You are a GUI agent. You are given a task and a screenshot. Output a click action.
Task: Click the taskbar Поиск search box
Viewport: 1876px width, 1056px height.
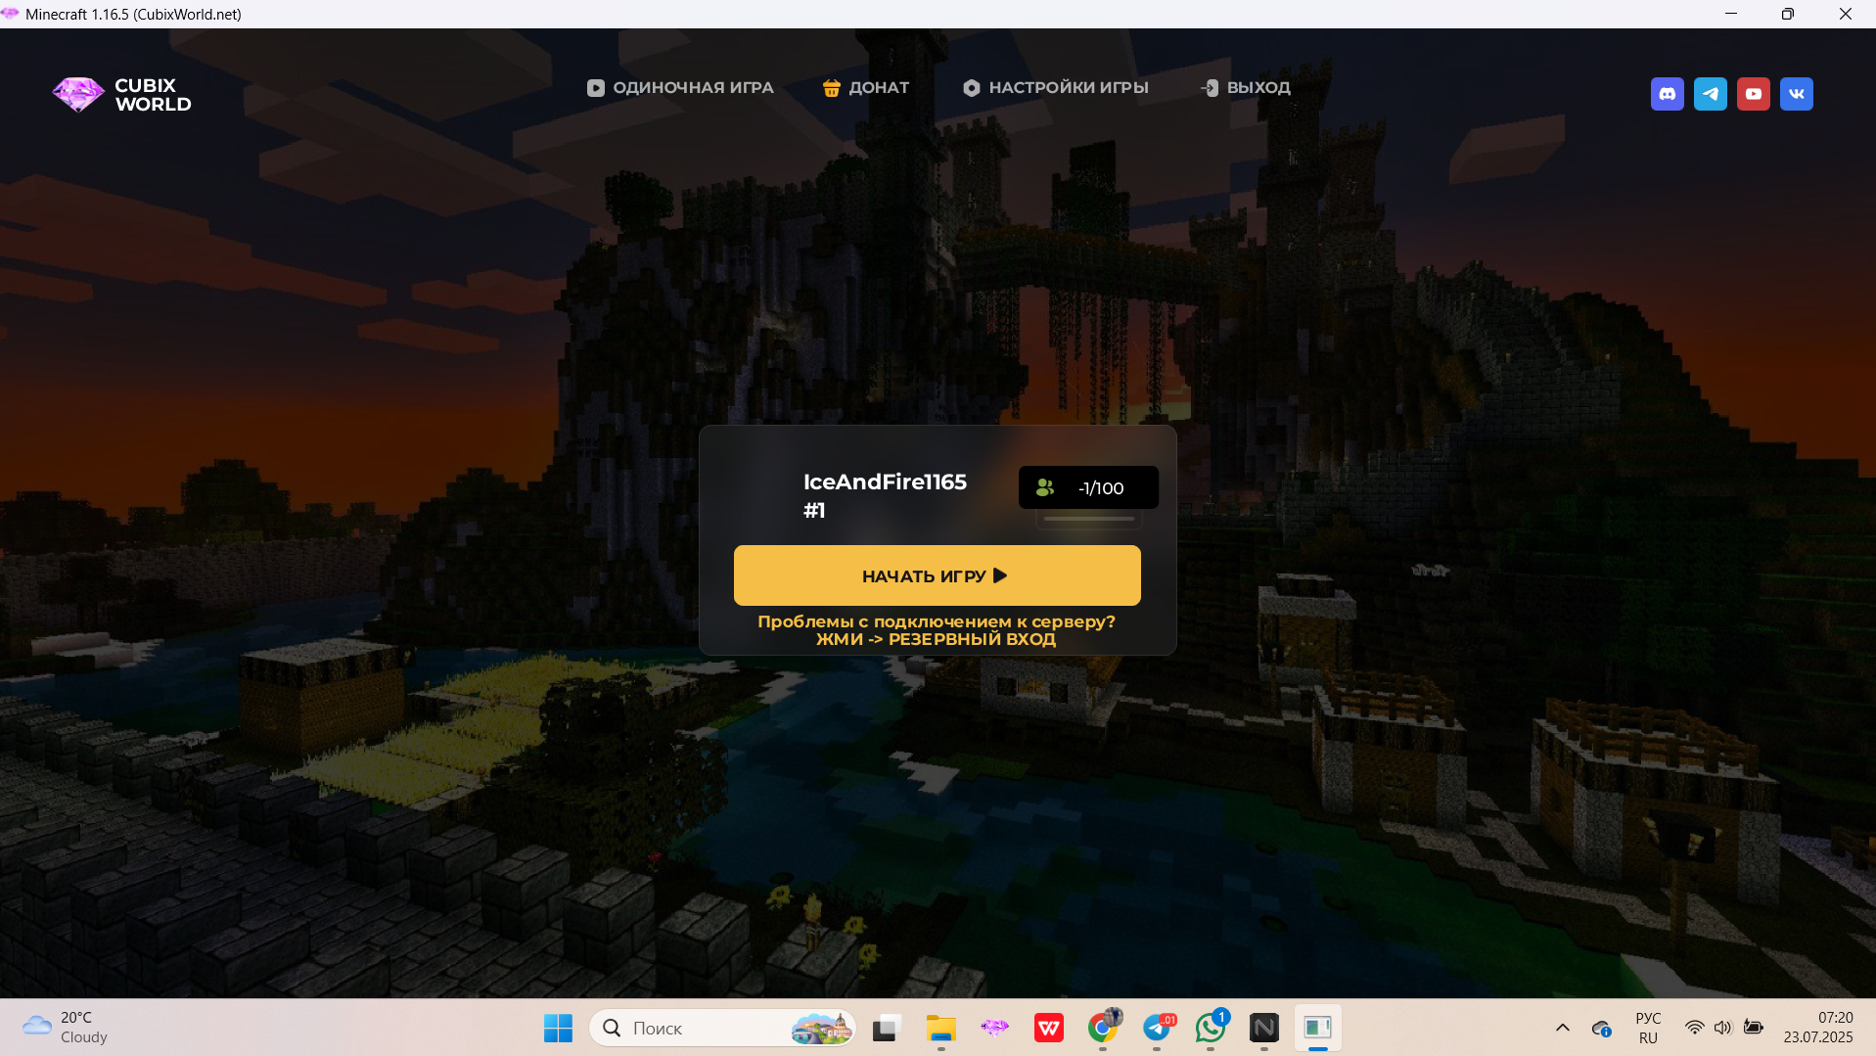click(x=722, y=1028)
